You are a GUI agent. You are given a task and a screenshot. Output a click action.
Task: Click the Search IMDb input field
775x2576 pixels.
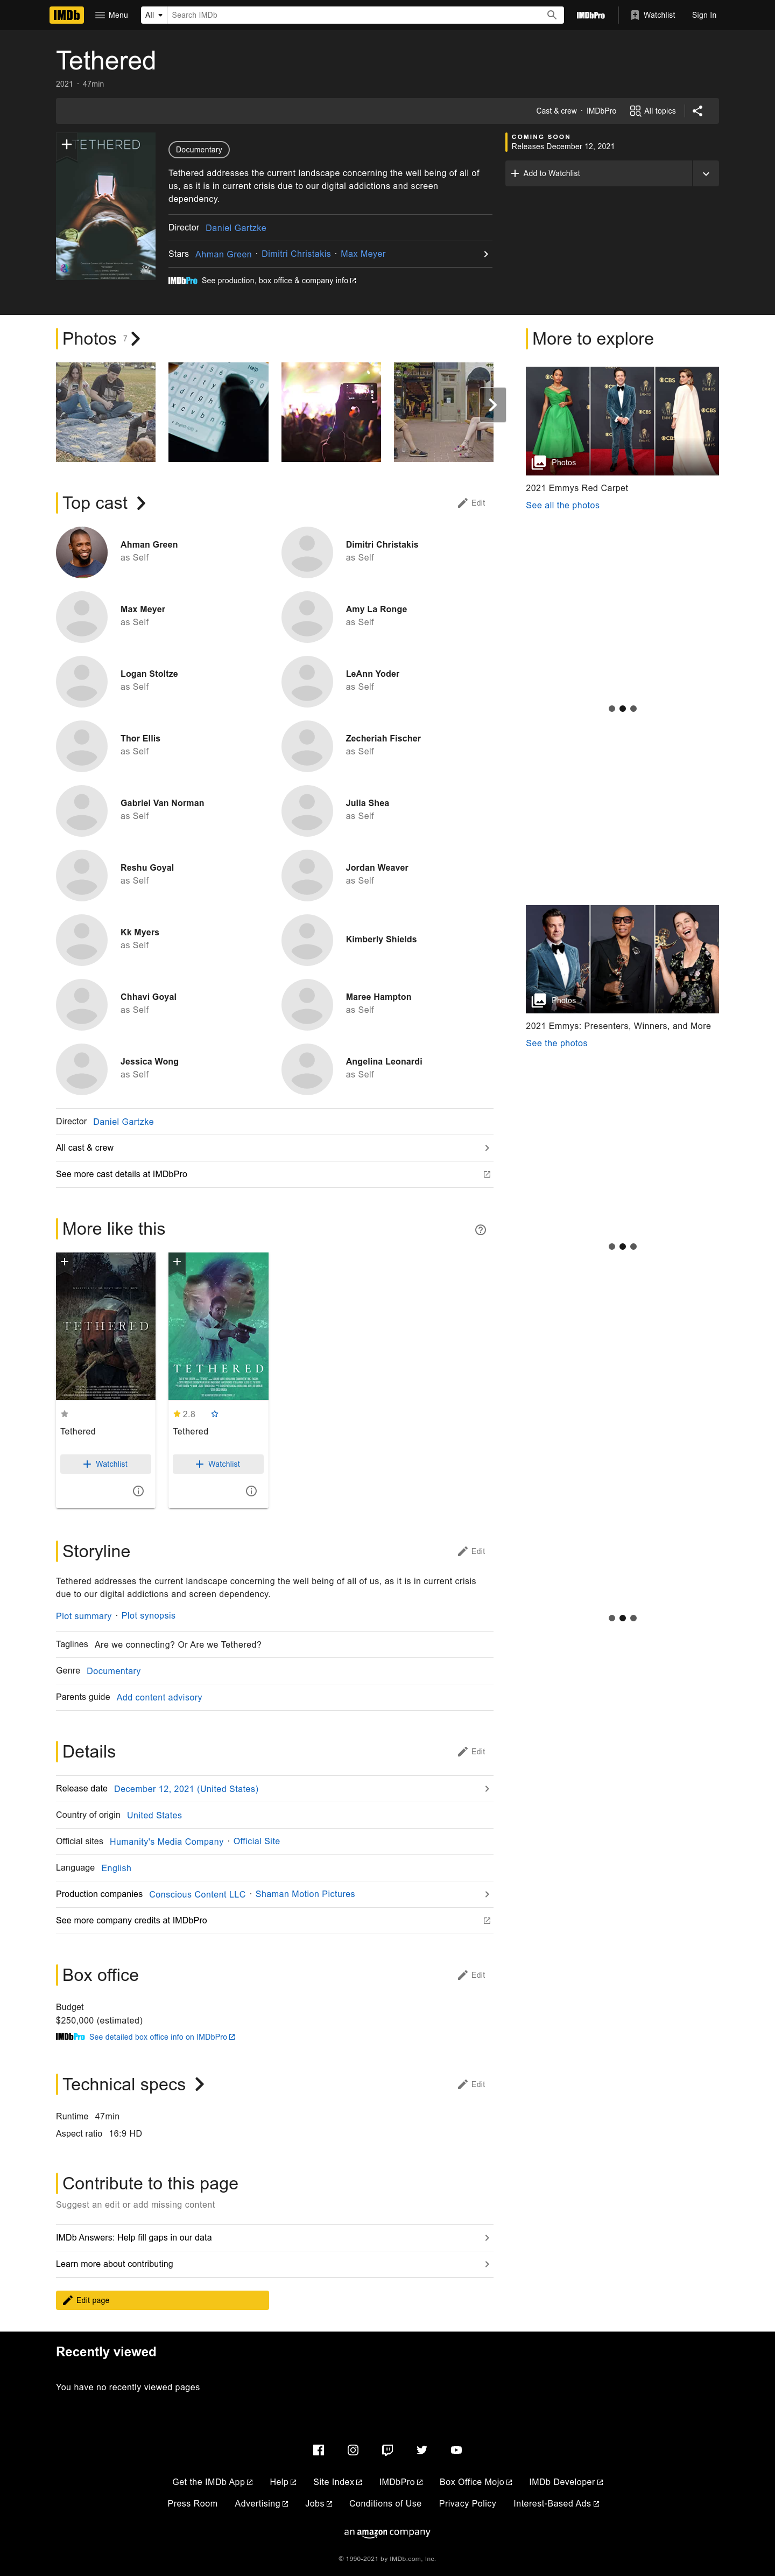[x=355, y=15]
